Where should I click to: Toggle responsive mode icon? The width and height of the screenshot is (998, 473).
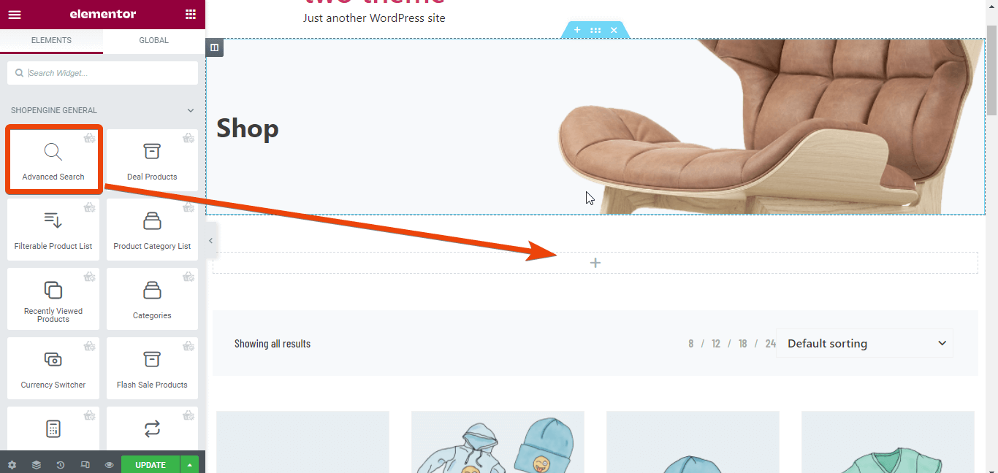pos(85,465)
